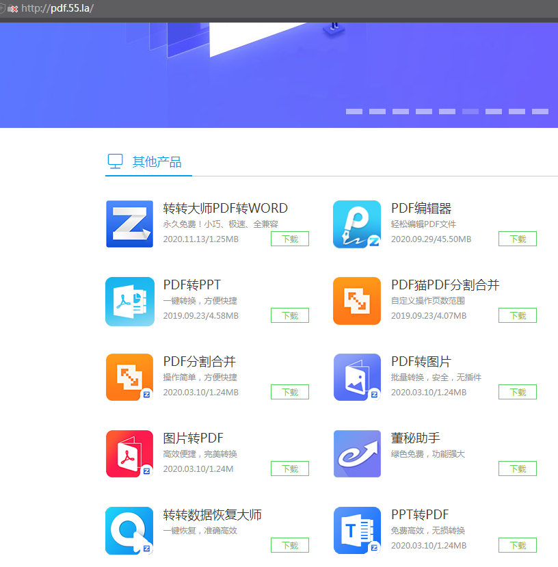
Task: Click the 董秘助手 app icon
Action: pos(357,453)
